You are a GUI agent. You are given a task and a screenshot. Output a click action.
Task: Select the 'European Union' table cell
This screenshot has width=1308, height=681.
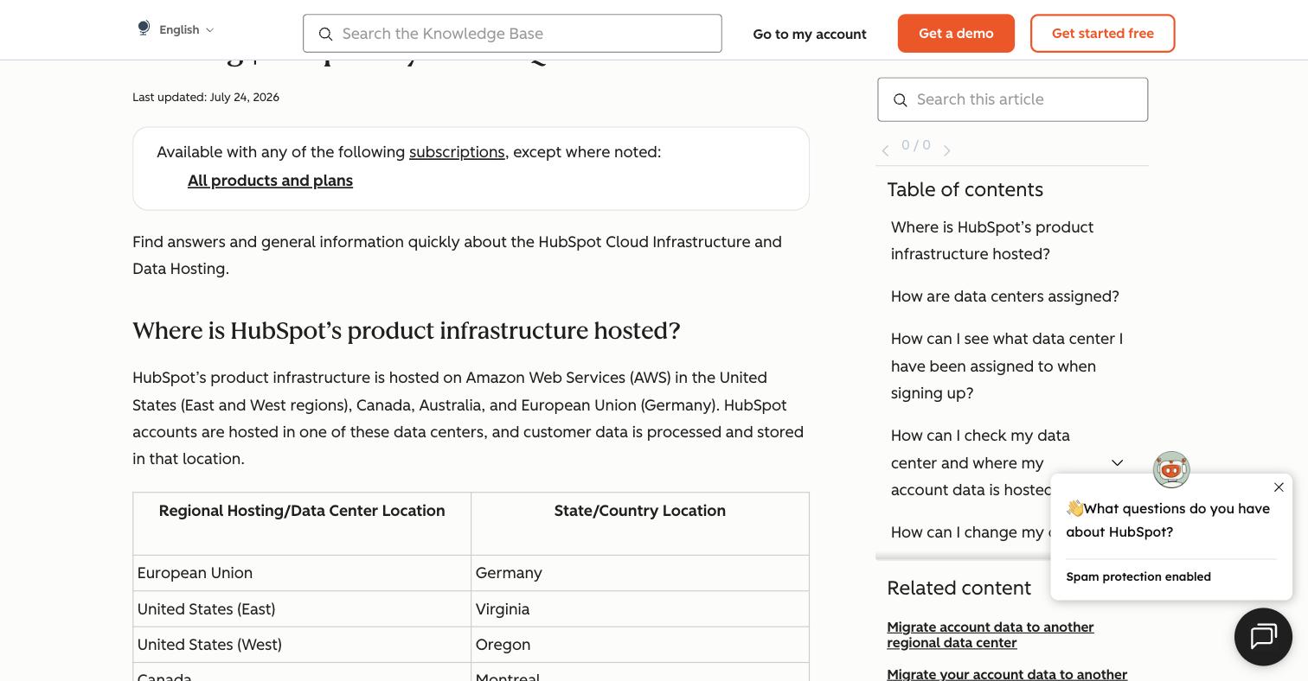(x=302, y=573)
